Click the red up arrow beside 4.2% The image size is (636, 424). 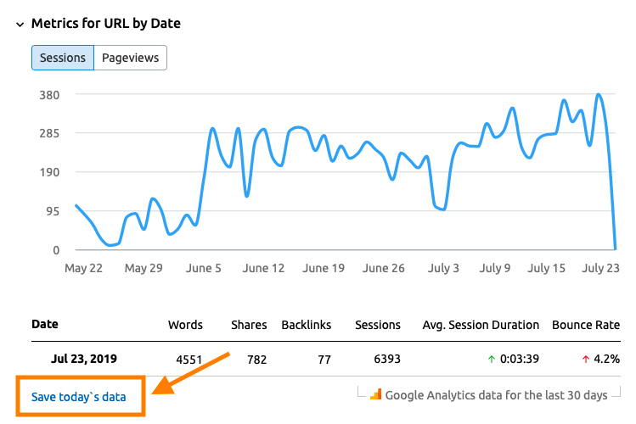[x=586, y=360]
